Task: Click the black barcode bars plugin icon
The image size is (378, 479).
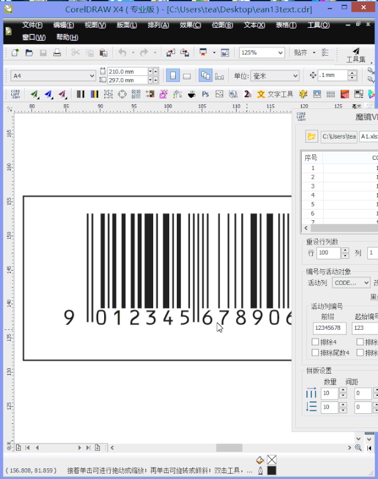Action: click(80, 94)
